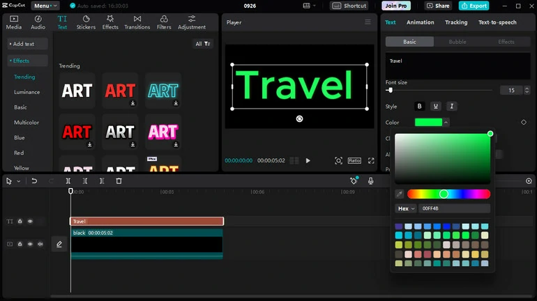
Task: Select the pink ART text effect thumbnail
Action: pyautogui.click(x=163, y=132)
